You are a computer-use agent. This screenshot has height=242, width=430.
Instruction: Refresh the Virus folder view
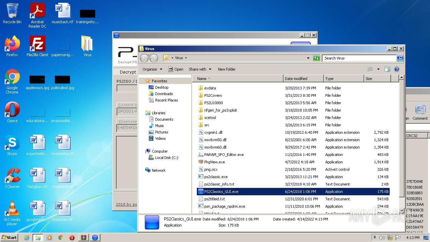click(x=316, y=58)
